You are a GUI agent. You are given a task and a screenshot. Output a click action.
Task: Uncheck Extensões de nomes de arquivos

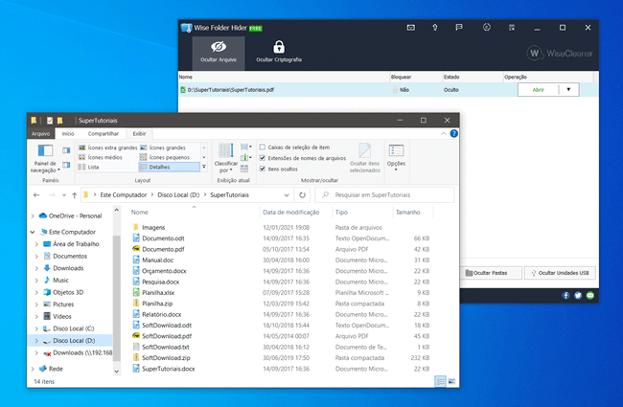tap(263, 157)
